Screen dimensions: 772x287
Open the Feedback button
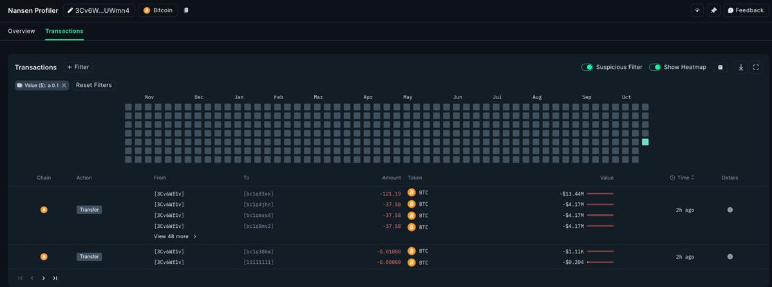tap(746, 10)
